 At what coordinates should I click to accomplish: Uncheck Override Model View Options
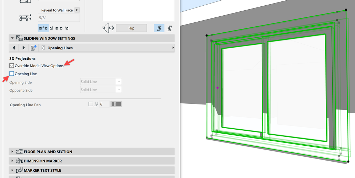pos(11,66)
